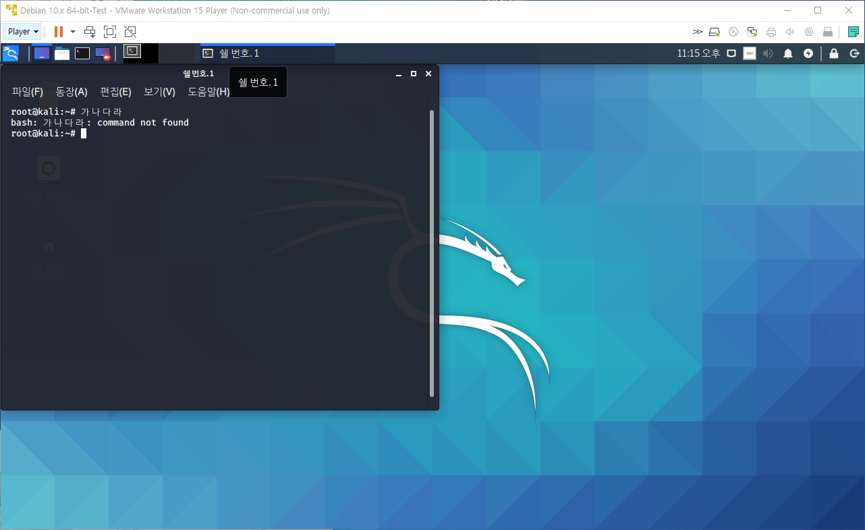Image resolution: width=865 pixels, height=530 pixels.
Task: Open the file manager panel launcher
Action: pos(62,53)
